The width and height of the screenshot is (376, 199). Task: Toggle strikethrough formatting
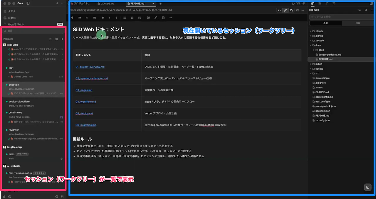point(116,18)
